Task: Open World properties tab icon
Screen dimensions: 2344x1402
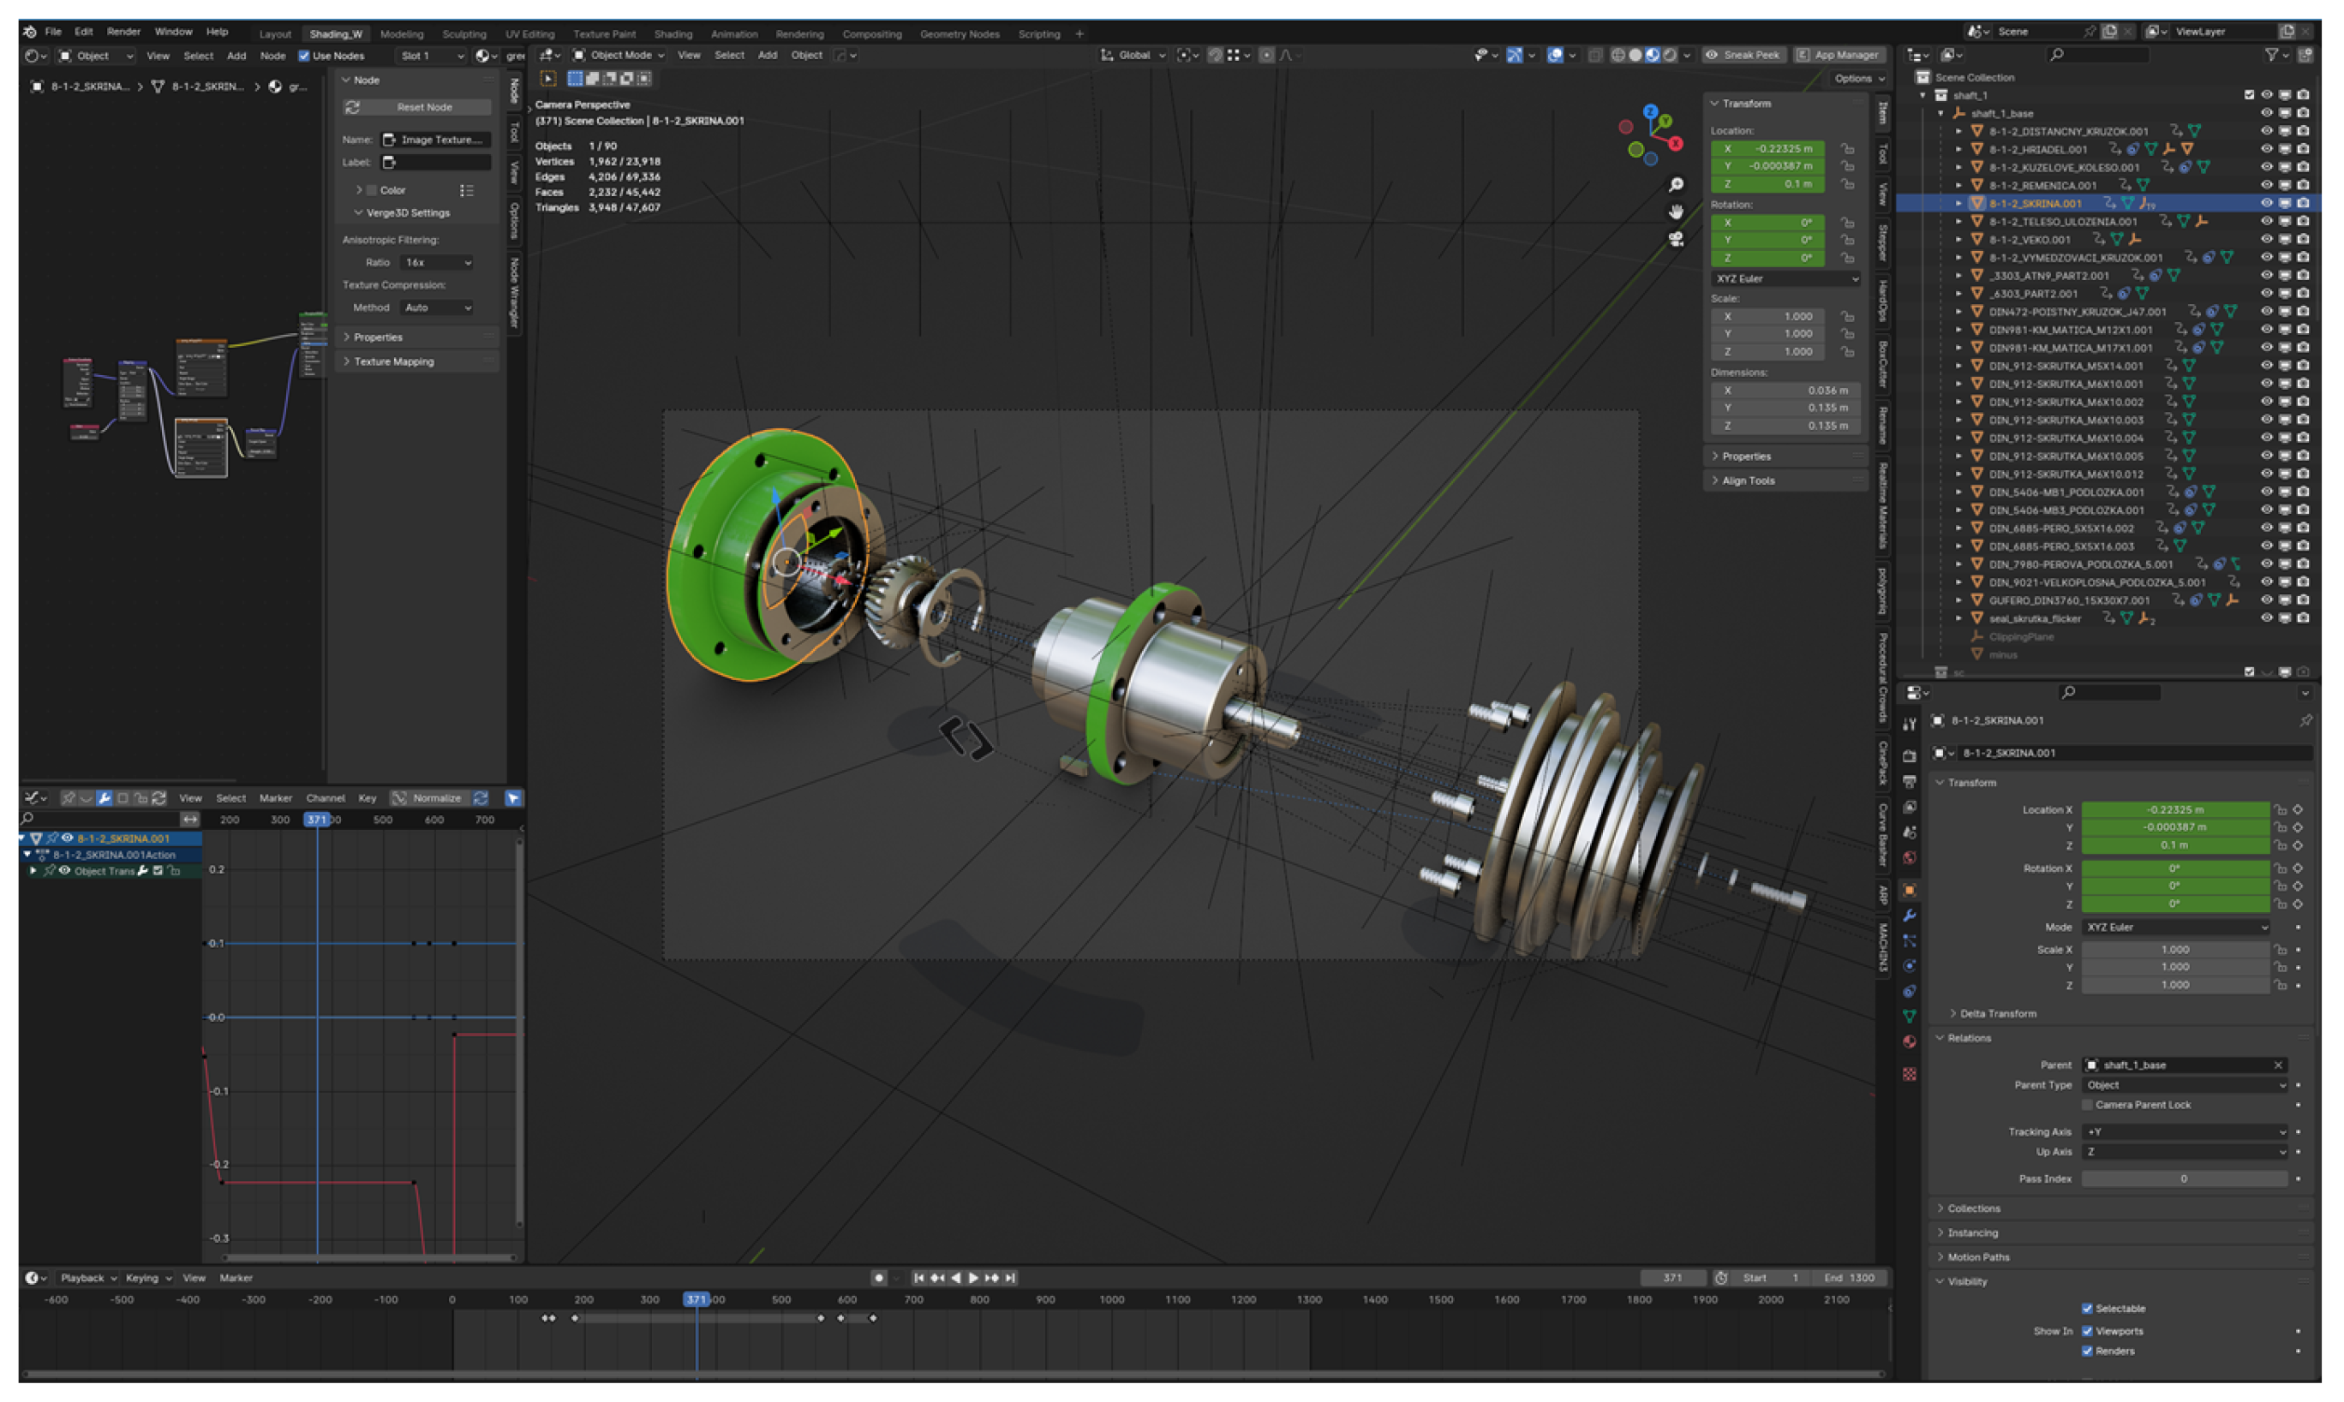Action: point(1909,858)
